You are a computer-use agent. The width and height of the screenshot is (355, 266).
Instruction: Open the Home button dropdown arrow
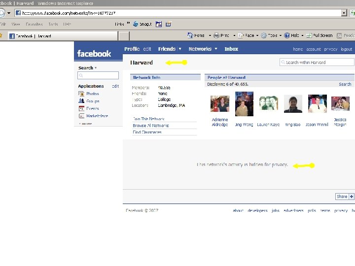[x=210, y=35]
